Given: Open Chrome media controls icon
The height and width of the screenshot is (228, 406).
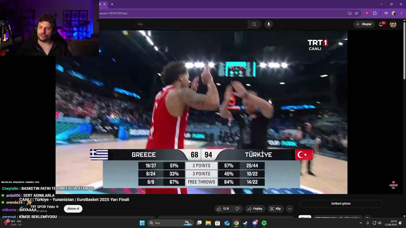Looking at the screenshot, I should coord(386,13).
